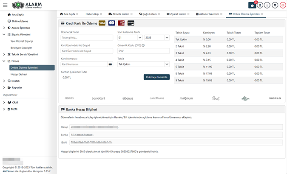Click the Ödemeyi Tamamla button
The height and width of the screenshot is (174, 287).
point(156,77)
